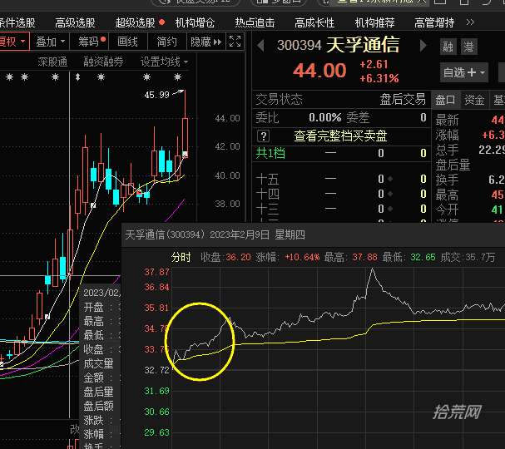Expand more menu items with double chevron
Screen dimensions: 505x449
[470, 22]
